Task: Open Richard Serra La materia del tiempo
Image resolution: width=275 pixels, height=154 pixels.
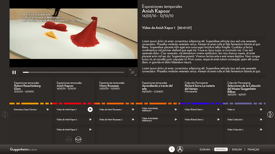Action: [200, 87]
